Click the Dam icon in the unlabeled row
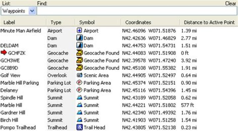238x131 pixels. (x=79, y=38)
